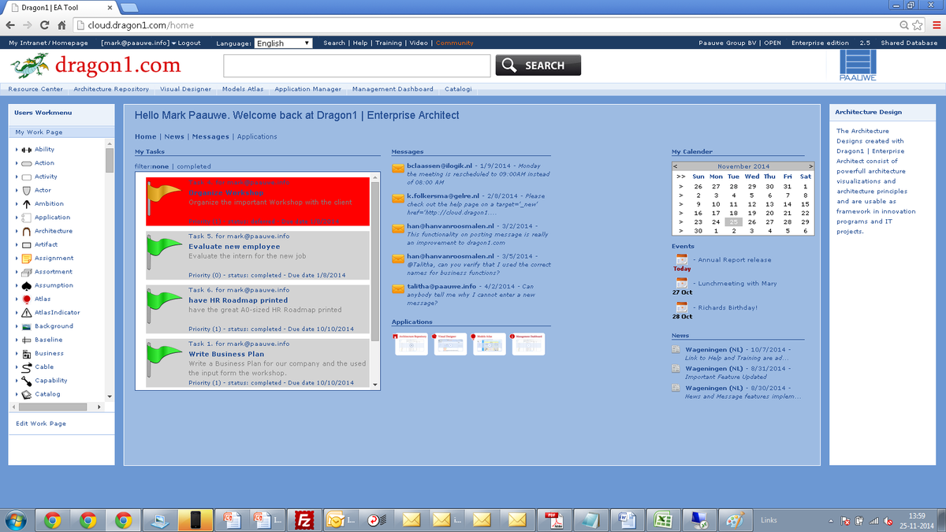Viewport: 946px width, 532px height.
Task: Click the calendar icon for Lunchmeeting with Mary
Action: coord(682,283)
